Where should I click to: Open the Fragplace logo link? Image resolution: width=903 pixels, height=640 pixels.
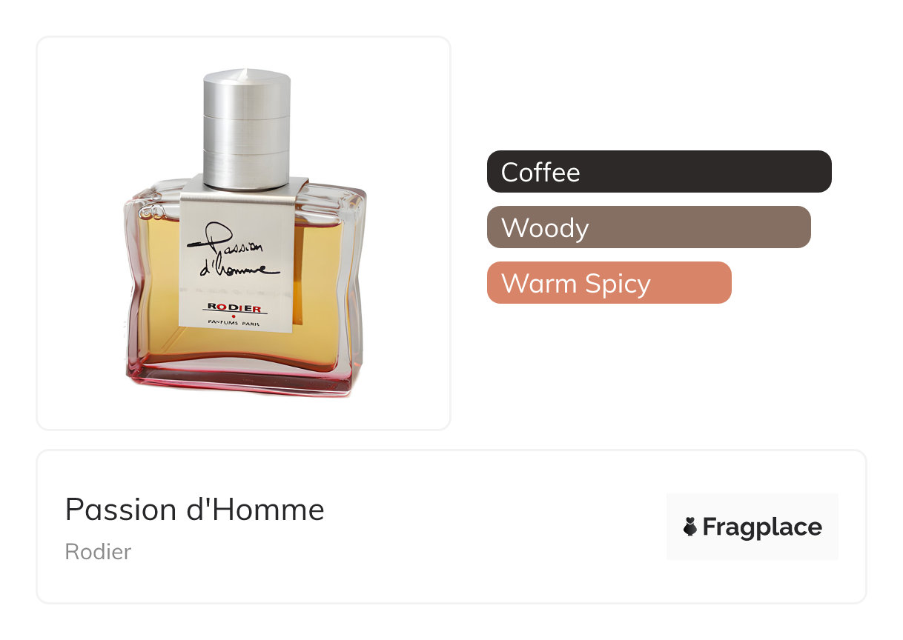pyautogui.click(x=752, y=527)
